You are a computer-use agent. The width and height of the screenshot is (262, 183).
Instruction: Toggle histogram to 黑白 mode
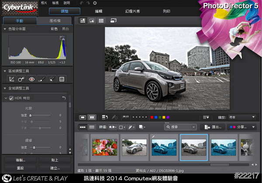65,29
